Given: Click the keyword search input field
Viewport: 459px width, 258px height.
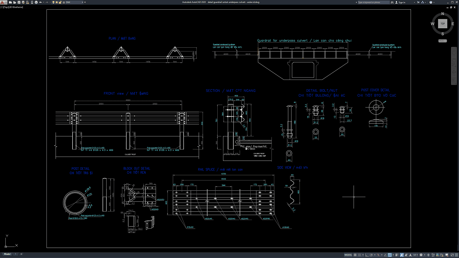Looking at the screenshot, I should pyautogui.click(x=373, y=2).
